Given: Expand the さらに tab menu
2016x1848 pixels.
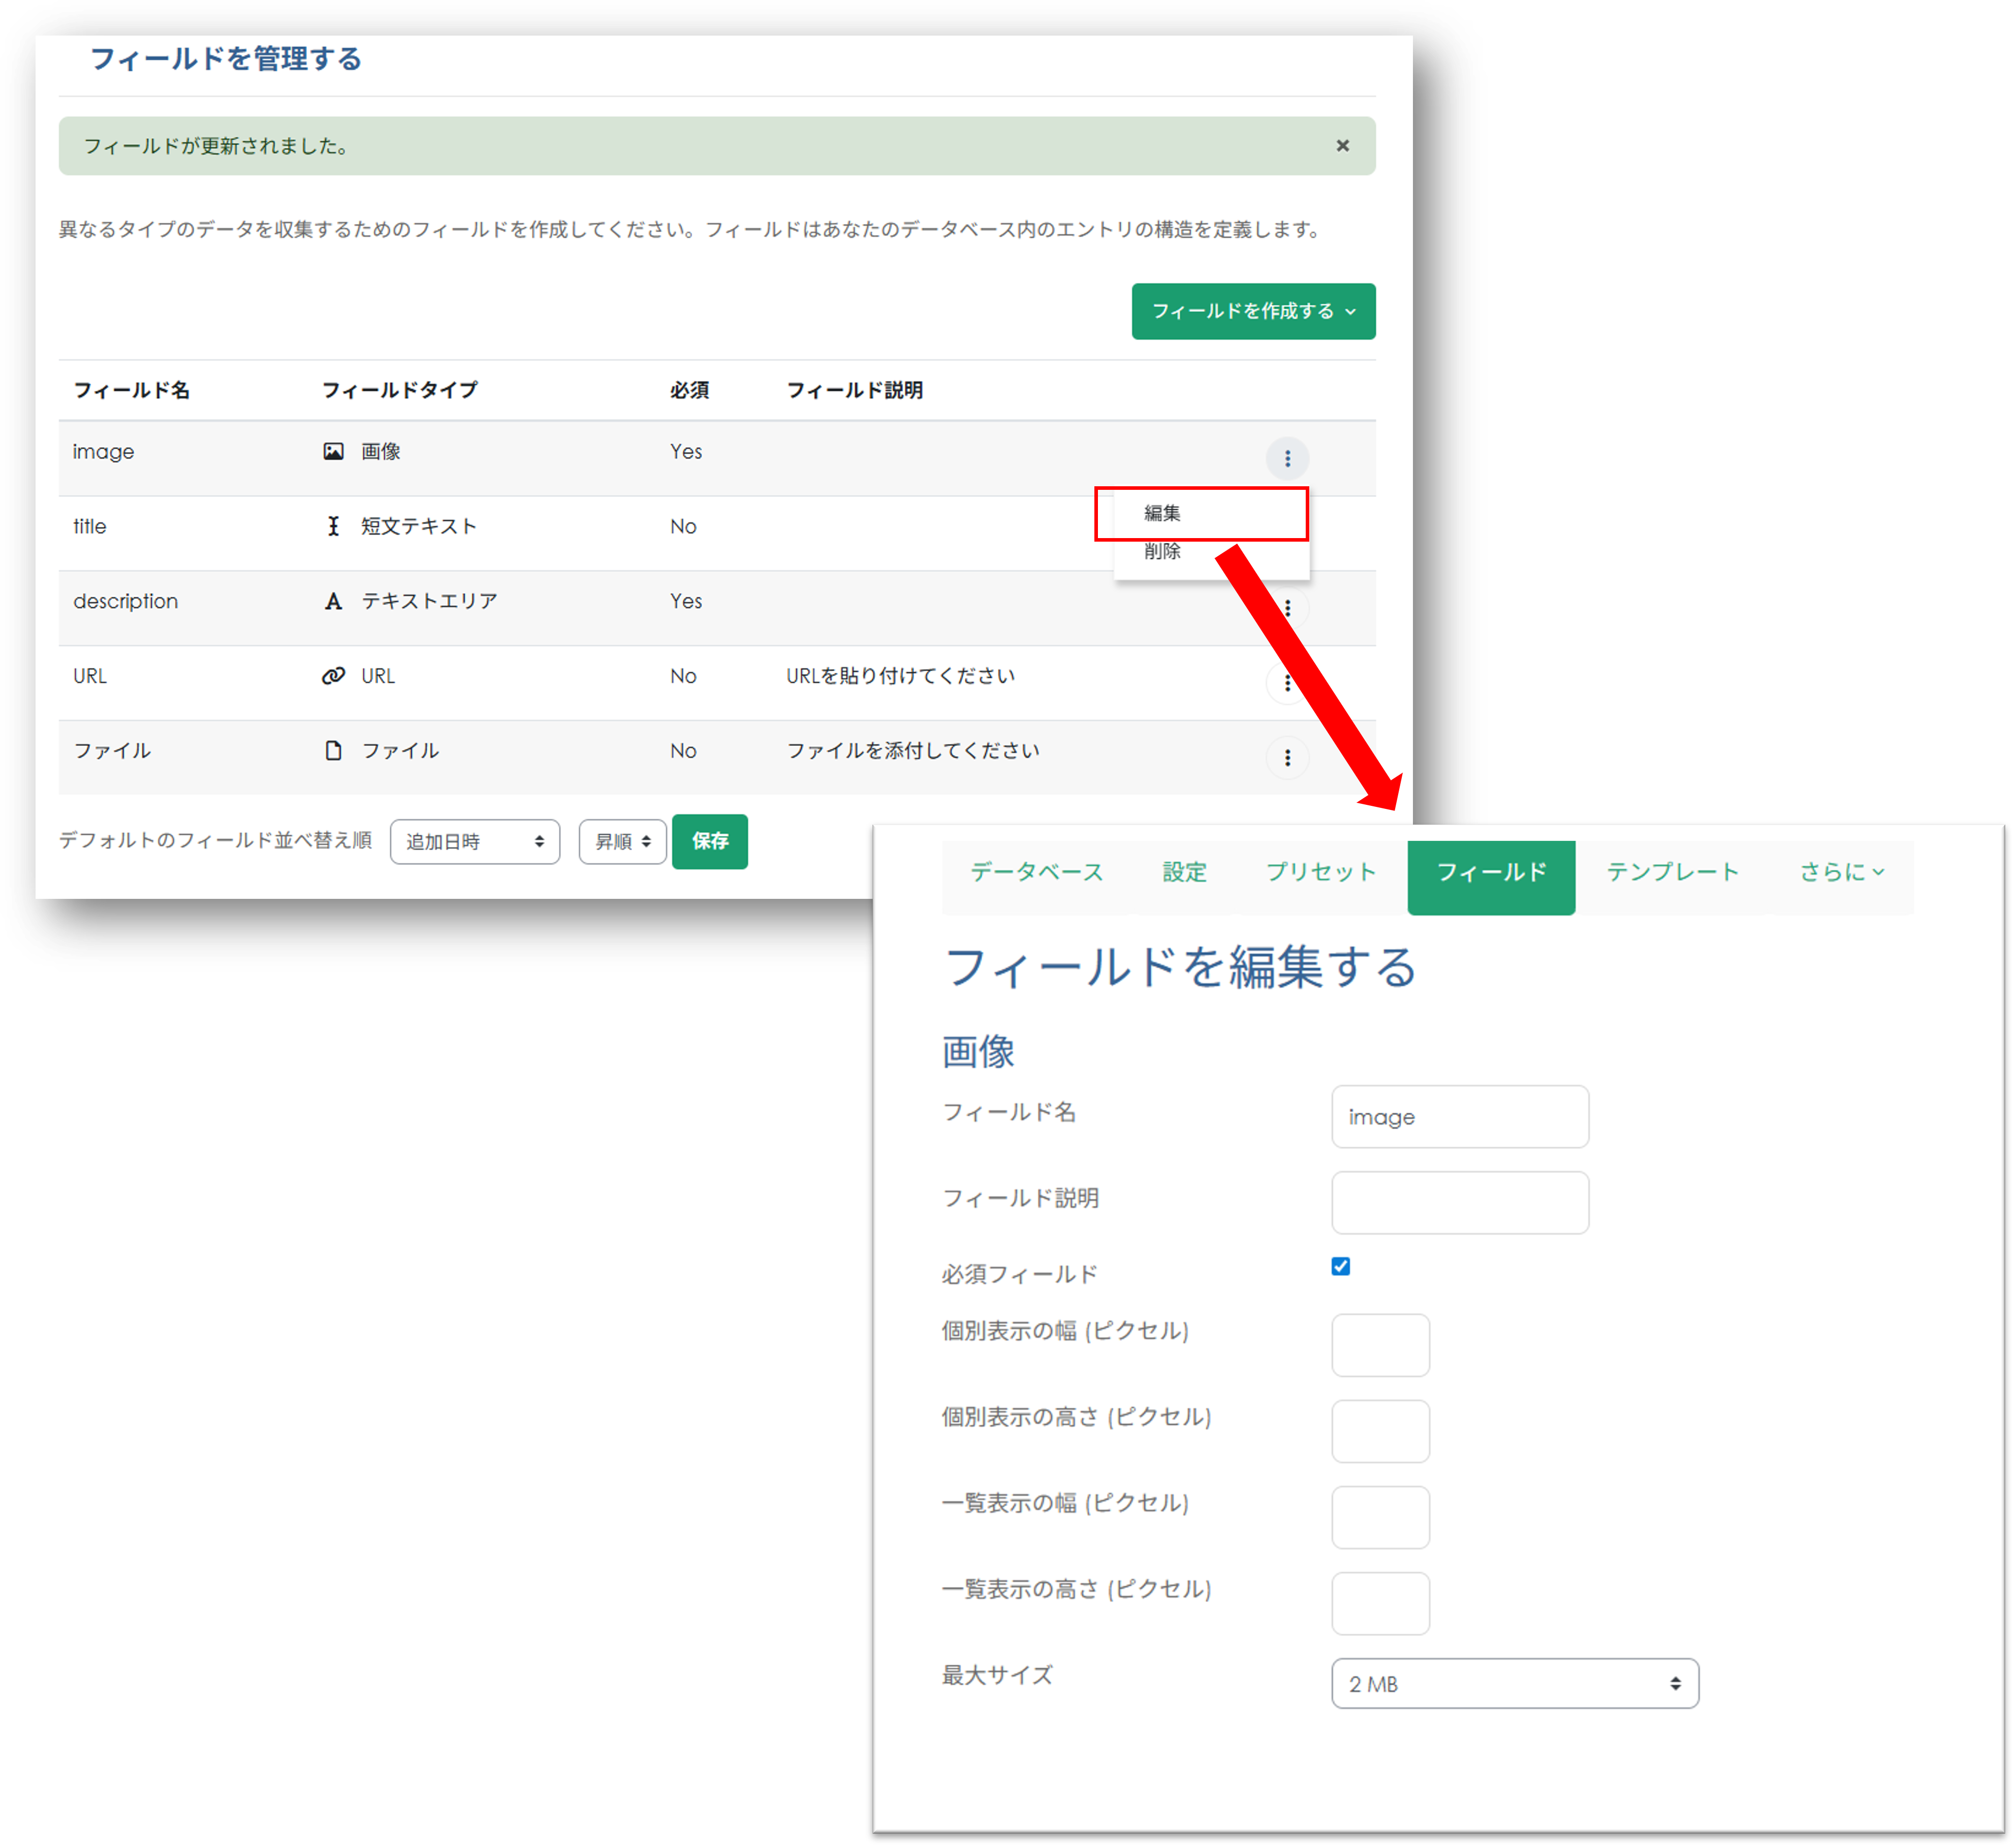Looking at the screenshot, I should coord(1841,872).
